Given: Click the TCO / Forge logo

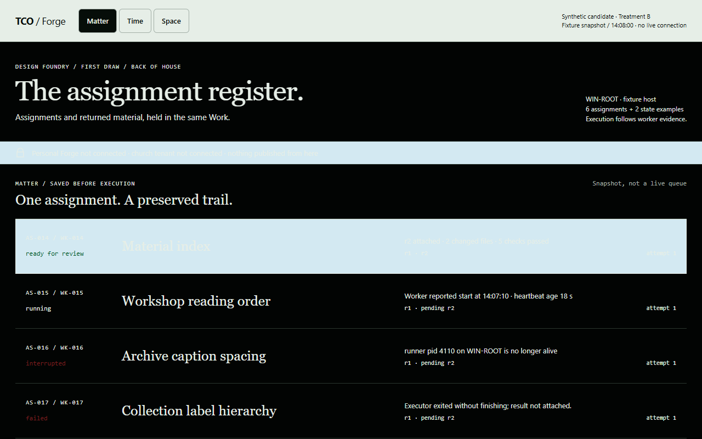Looking at the screenshot, I should (41, 21).
